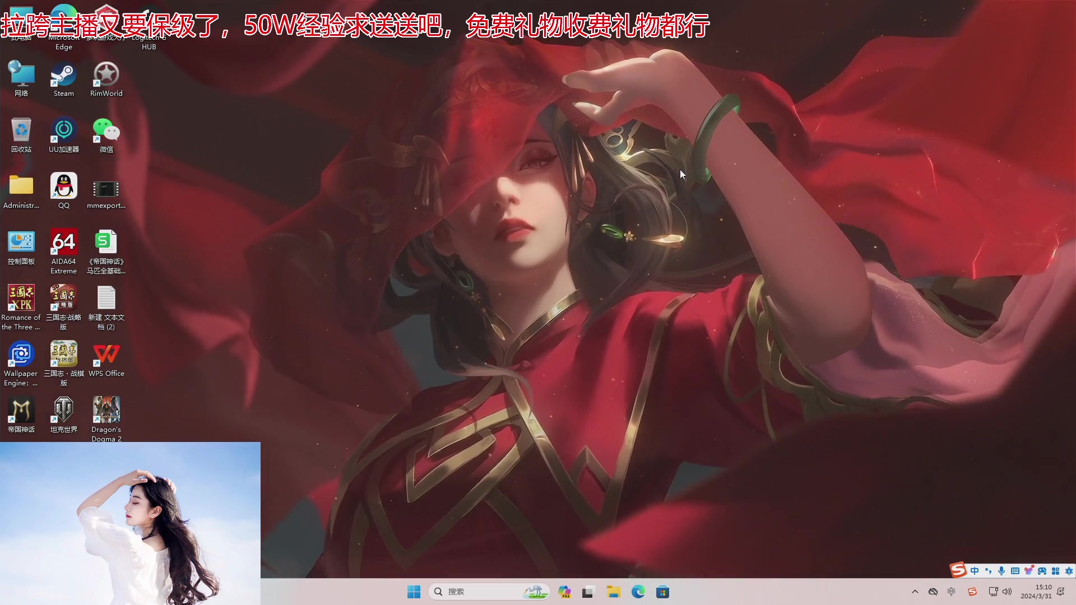The height and width of the screenshot is (605, 1076).
Task: Select the Administrator folder icon
Action: point(21,192)
